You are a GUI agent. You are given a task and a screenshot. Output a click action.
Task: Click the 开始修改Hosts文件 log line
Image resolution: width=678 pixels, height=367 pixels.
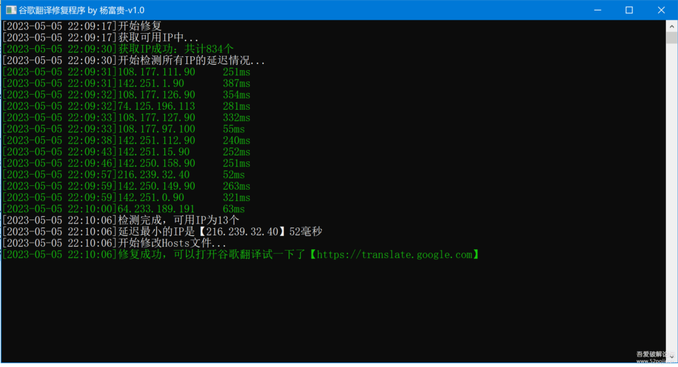pos(172,243)
